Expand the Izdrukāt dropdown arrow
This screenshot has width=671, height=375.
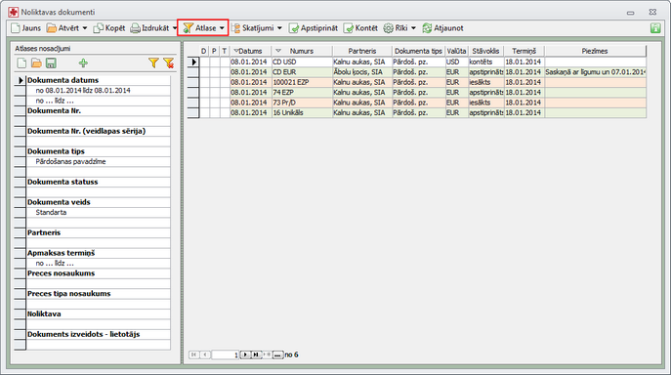[x=175, y=28]
